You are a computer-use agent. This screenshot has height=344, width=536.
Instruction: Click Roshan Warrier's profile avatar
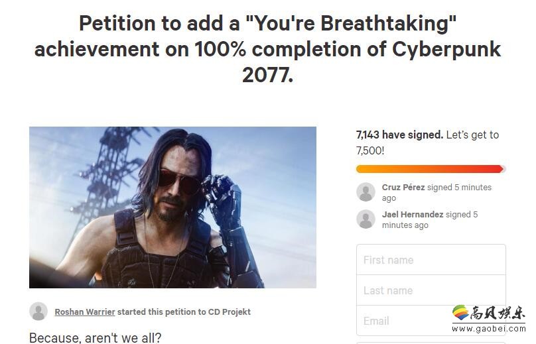(38, 312)
